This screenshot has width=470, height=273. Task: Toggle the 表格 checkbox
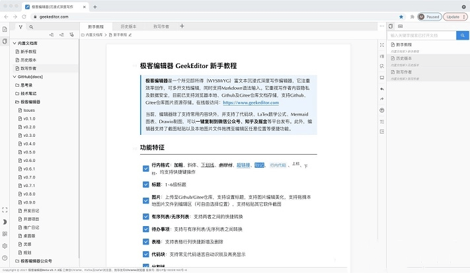click(x=145, y=242)
